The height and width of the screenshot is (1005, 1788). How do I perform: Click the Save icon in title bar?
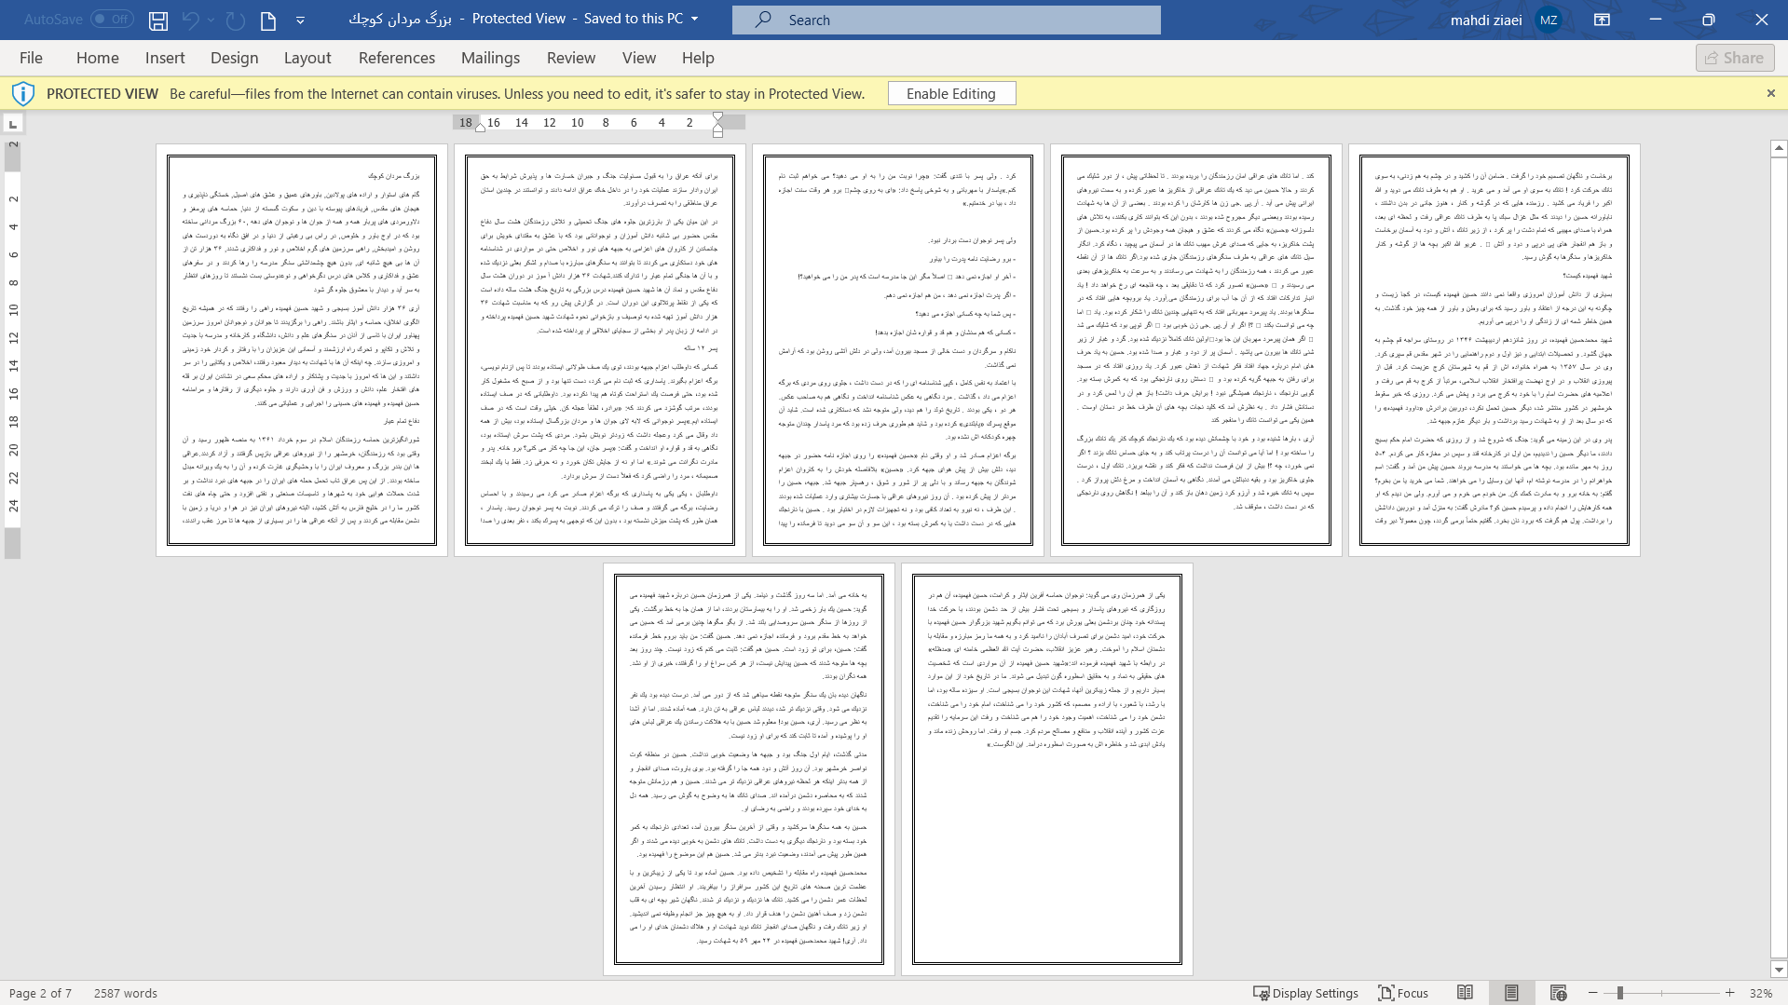point(158,20)
